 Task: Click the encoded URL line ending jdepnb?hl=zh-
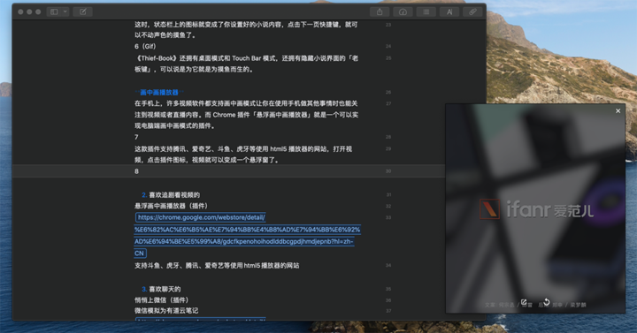(244, 242)
